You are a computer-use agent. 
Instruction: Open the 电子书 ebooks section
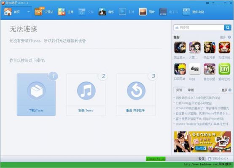coord(169,12)
